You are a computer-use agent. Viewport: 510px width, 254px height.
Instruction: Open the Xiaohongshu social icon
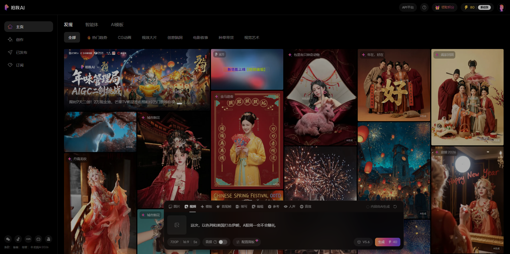tap(28, 239)
